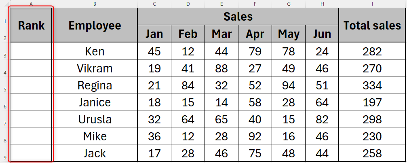Select the Total sales header cell
The width and height of the screenshot is (407, 163).
(372, 25)
